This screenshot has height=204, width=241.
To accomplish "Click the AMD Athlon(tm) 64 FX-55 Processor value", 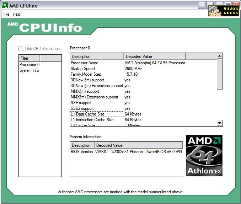I will tap(155, 63).
